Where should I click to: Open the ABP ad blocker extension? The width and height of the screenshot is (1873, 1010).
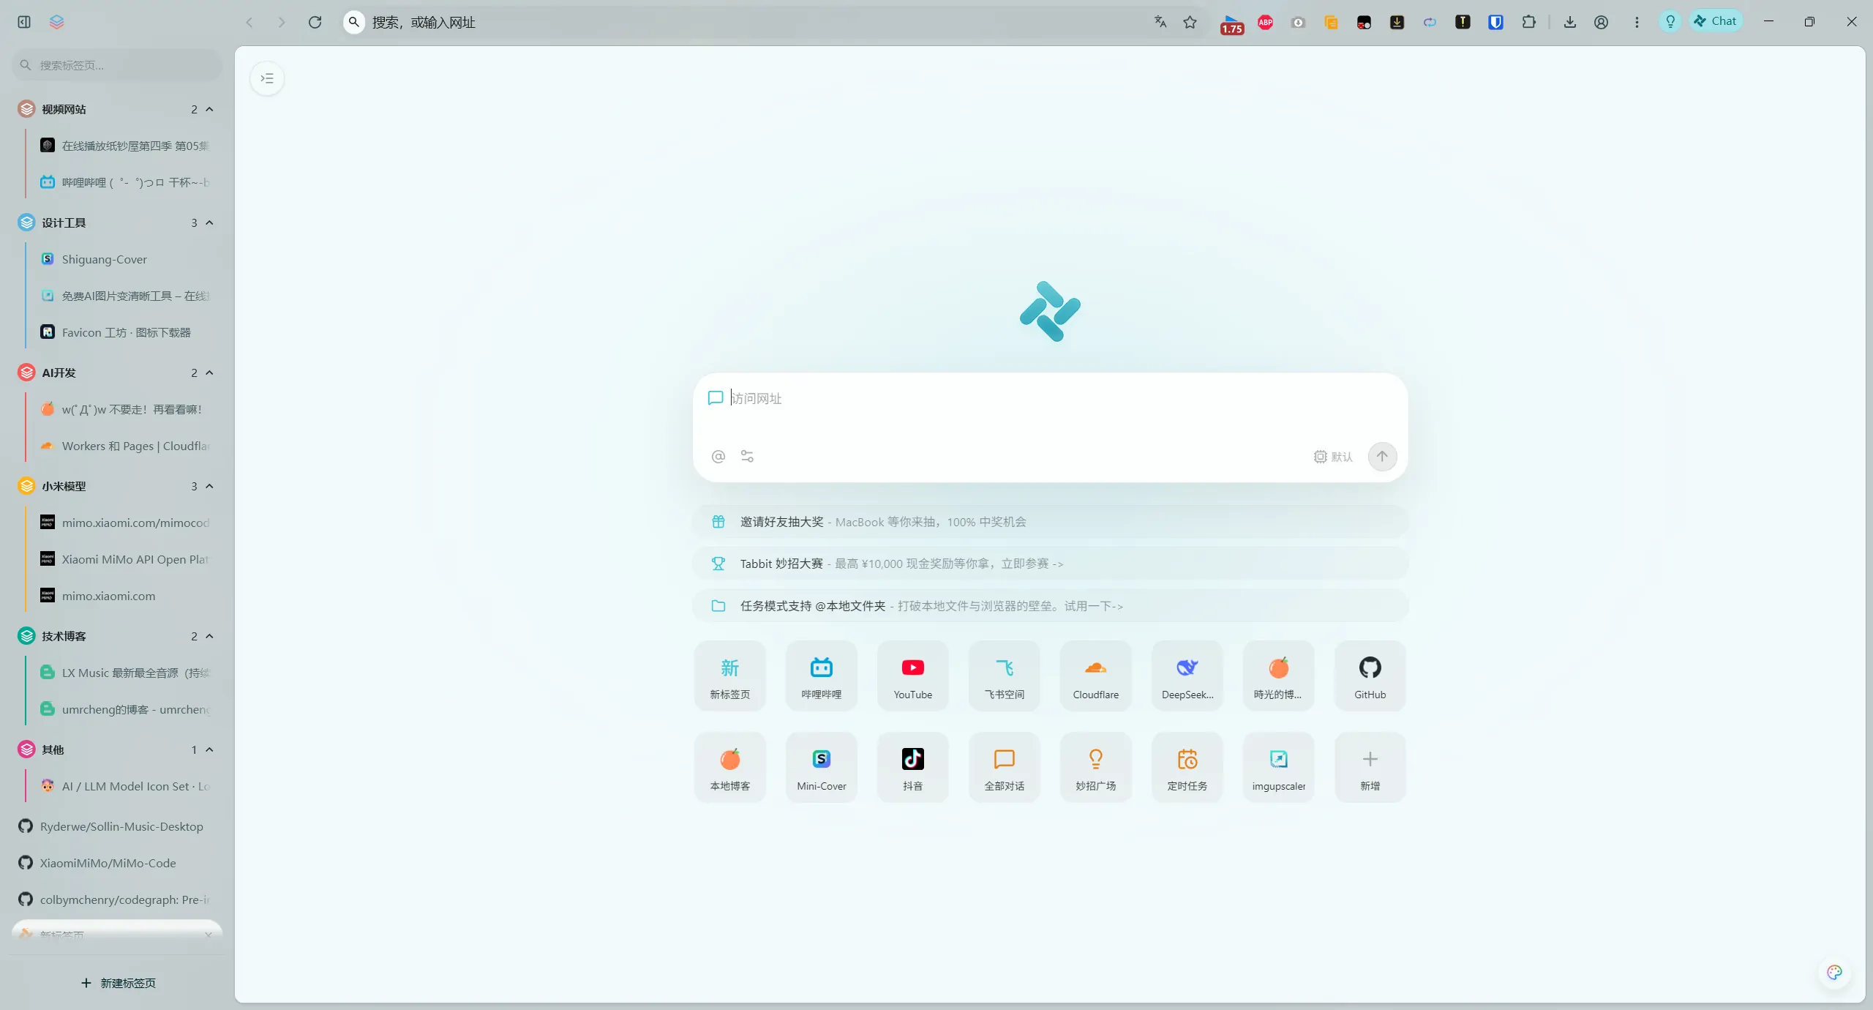(1265, 22)
